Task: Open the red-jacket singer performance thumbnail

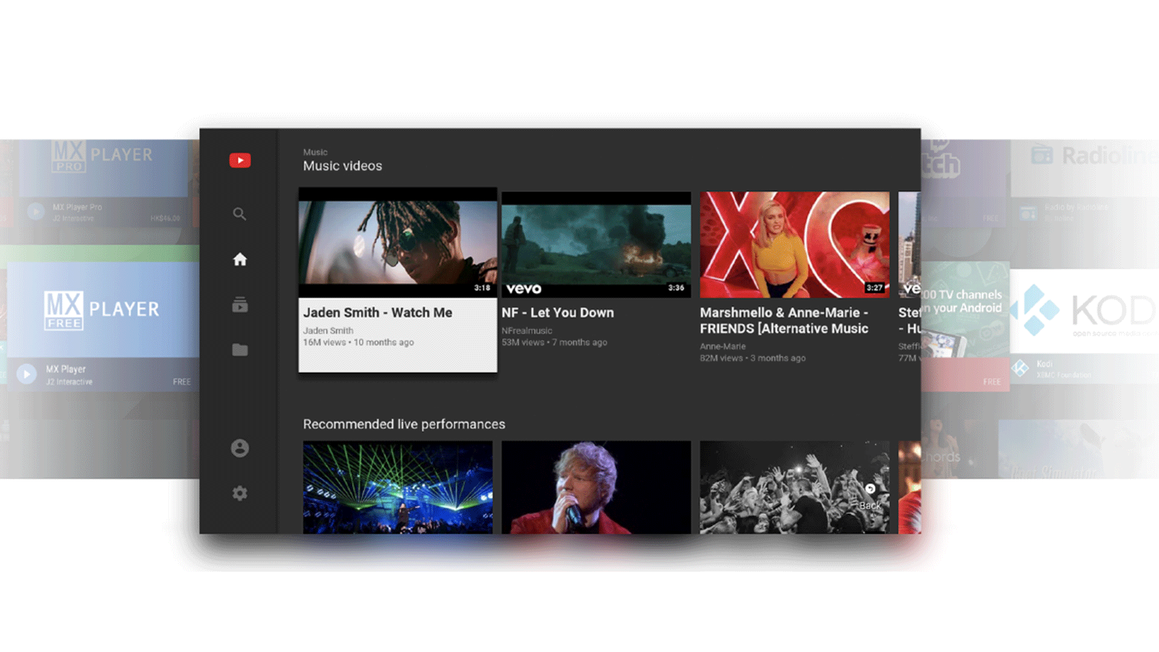Action: click(x=596, y=487)
